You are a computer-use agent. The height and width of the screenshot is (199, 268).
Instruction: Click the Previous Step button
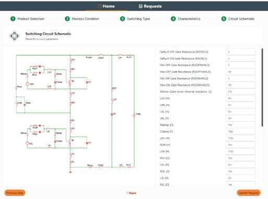coord(15,193)
